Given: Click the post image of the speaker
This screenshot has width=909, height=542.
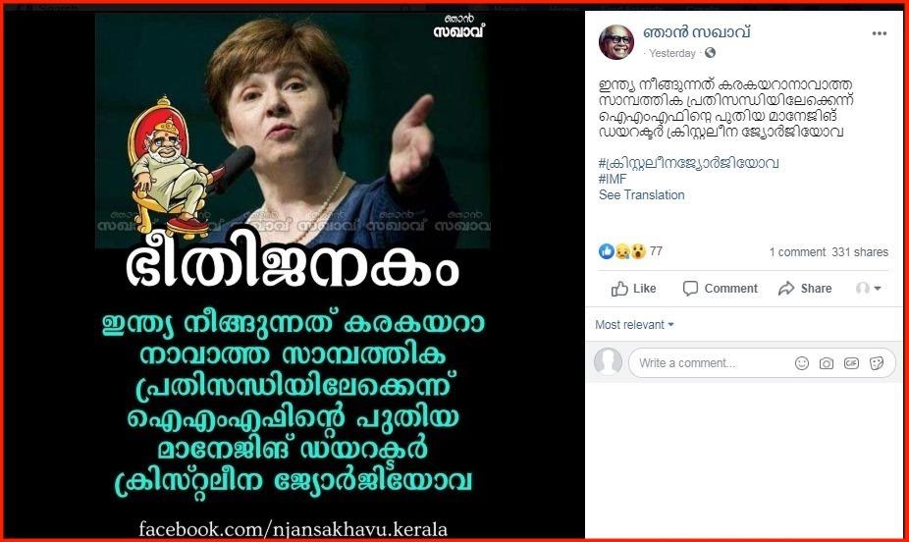Looking at the screenshot, I should [293, 131].
